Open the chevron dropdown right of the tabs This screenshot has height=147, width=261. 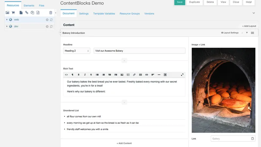pos(253,13)
